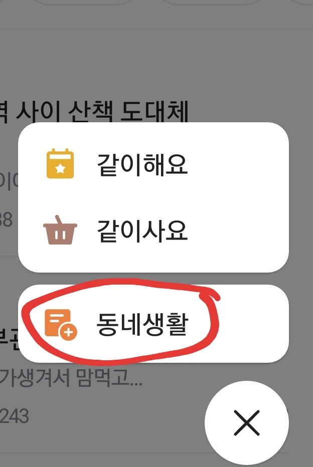Select the 같이해요 menu option
313x467 pixels.
(x=153, y=164)
